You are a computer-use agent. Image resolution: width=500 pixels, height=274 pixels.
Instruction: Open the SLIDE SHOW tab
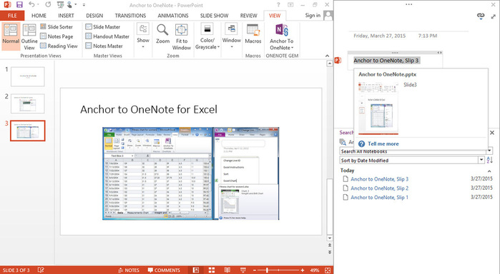coord(215,15)
